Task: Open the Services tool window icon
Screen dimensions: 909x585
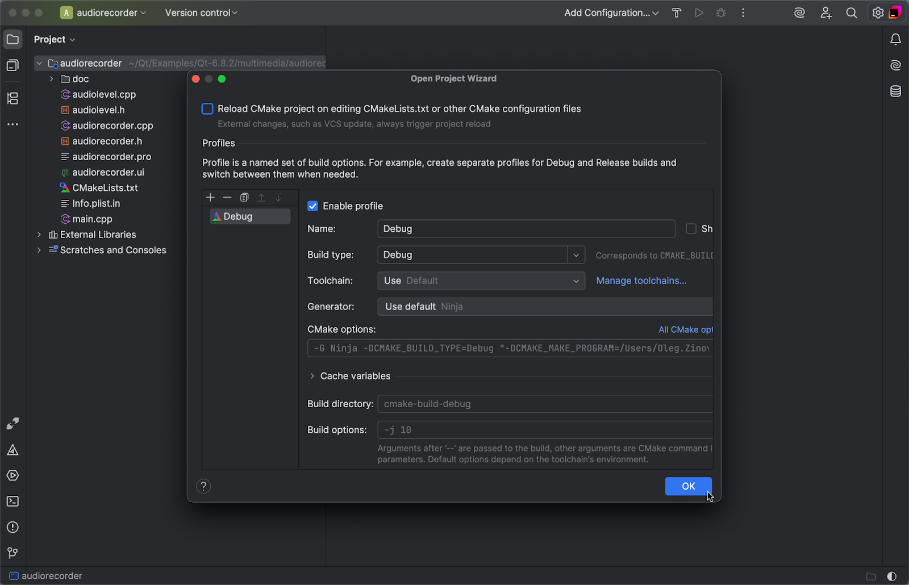Action: [12, 475]
